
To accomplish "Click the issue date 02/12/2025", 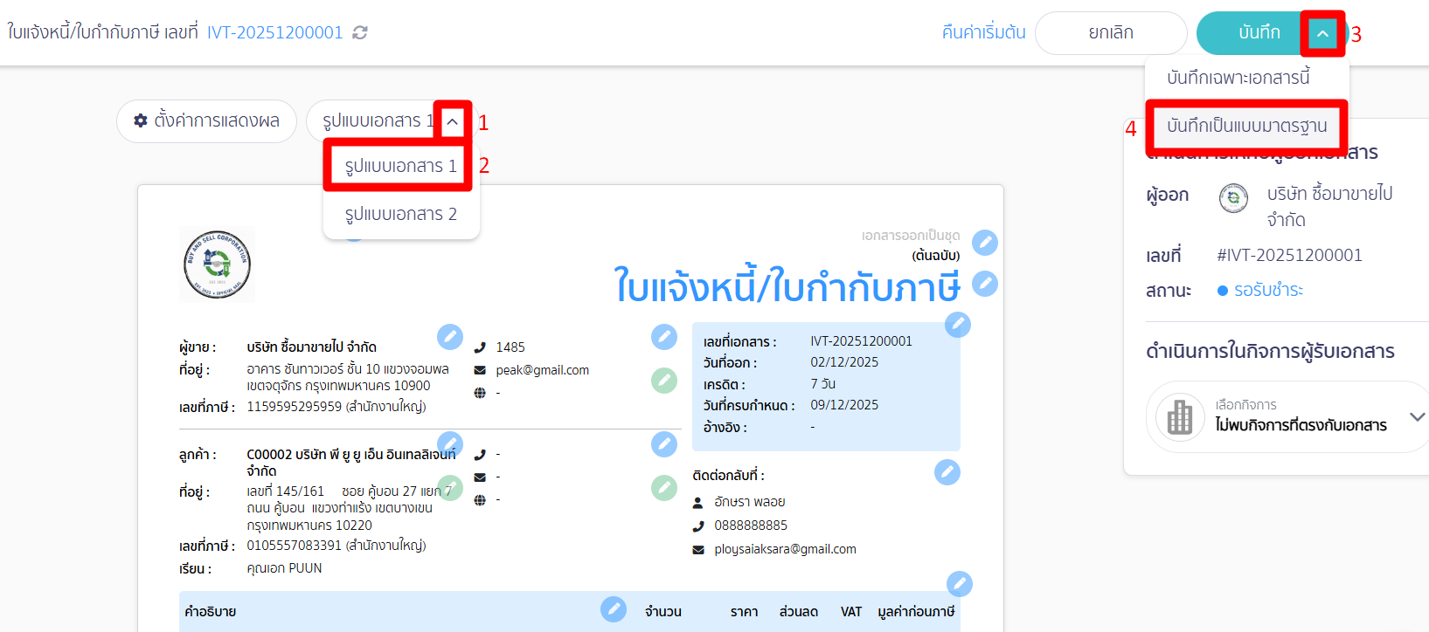I will pos(844,362).
